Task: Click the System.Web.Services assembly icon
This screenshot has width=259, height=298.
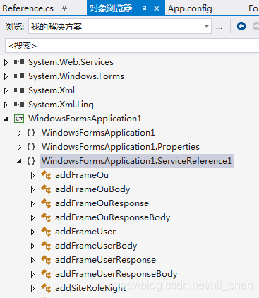Action: coord(19,62)
